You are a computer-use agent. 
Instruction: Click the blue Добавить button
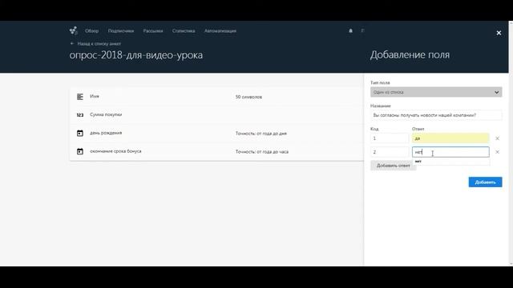(485, 182)
